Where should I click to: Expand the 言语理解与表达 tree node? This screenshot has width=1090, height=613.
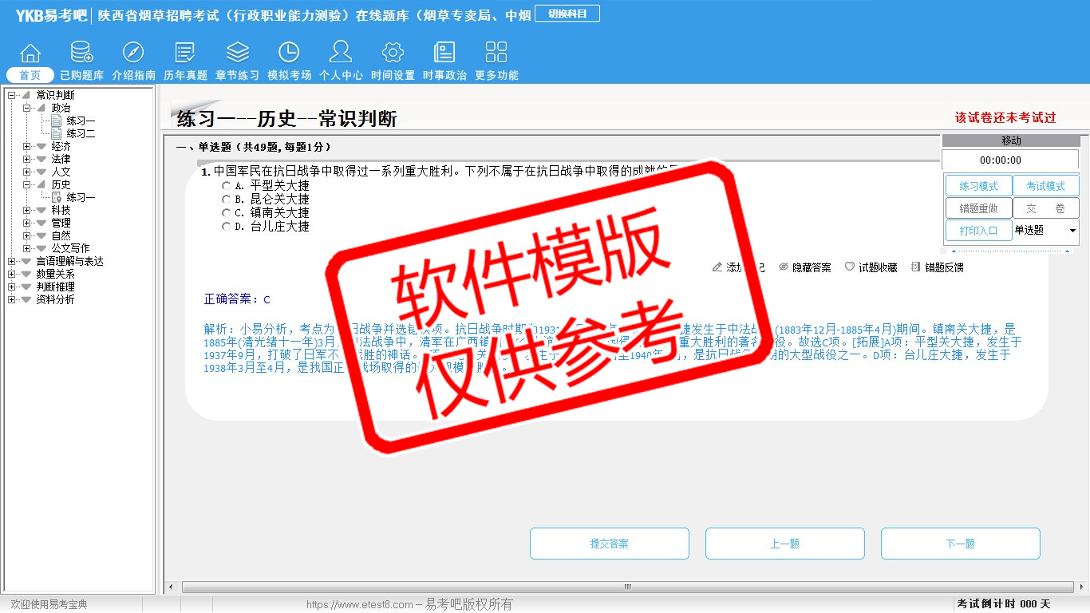tap(11, 261)
